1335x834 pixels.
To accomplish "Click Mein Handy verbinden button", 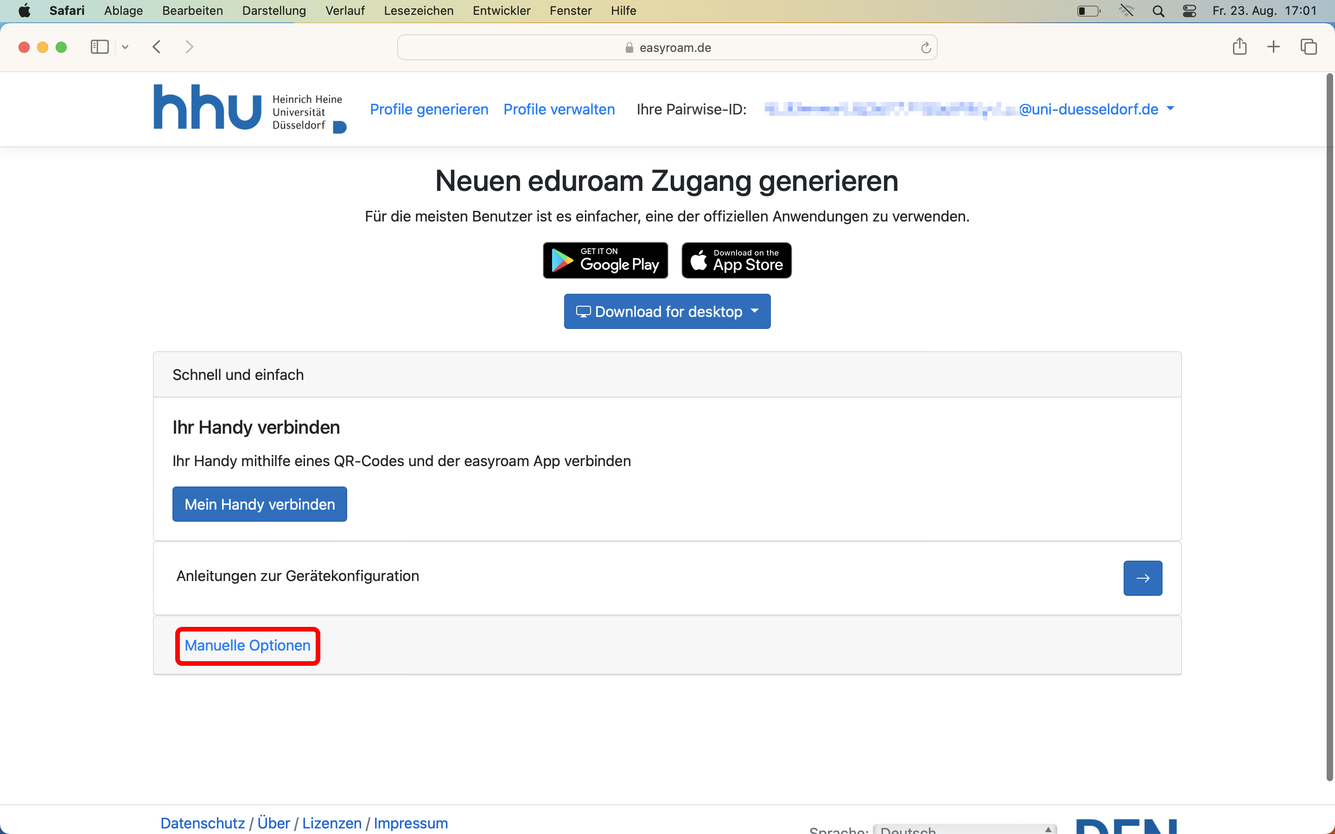I will click(x=259, y=504).
